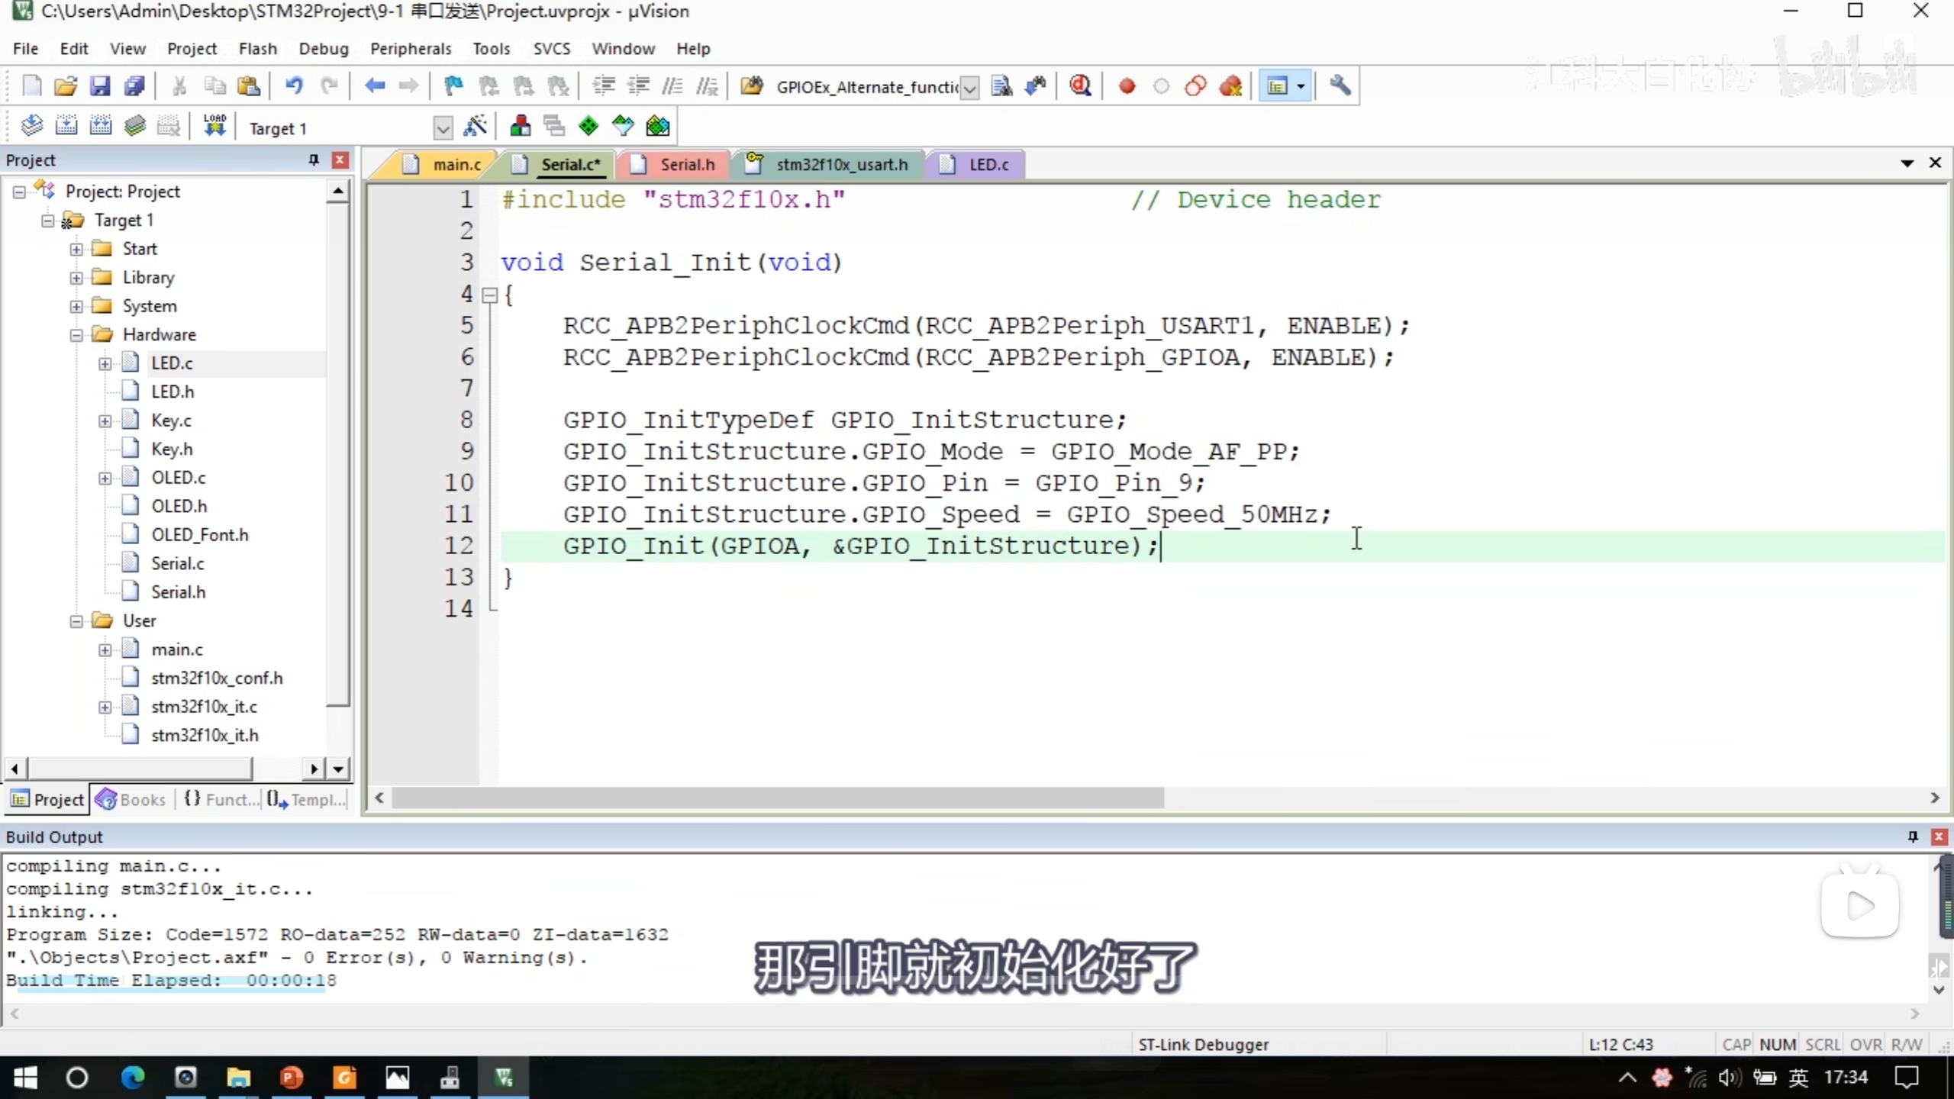Toggle pin on Project panel
This screenshot has height=1099, width=1954.
pos(313,160)
